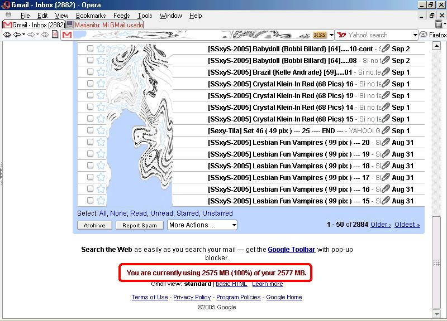Image resolution: width=447 pixels, height=321 pixels.
Task: Jump to the Oldest messages
Action: tap(407, 225)
